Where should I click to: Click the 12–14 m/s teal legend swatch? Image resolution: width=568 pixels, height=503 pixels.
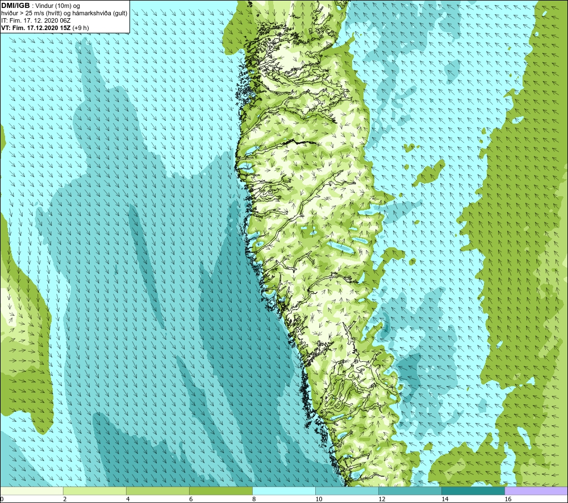click(x=410, y=491)
